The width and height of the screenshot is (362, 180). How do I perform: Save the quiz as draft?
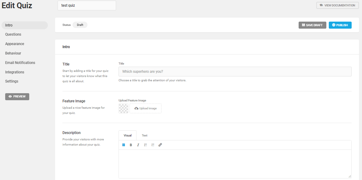(x=312, y=25)
